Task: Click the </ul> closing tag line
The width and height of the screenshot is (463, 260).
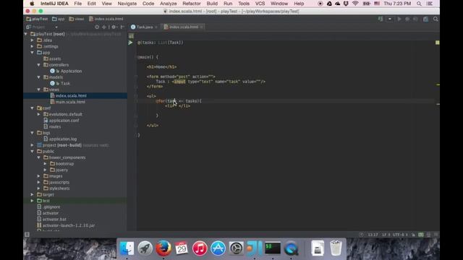Action: [153, 125]
